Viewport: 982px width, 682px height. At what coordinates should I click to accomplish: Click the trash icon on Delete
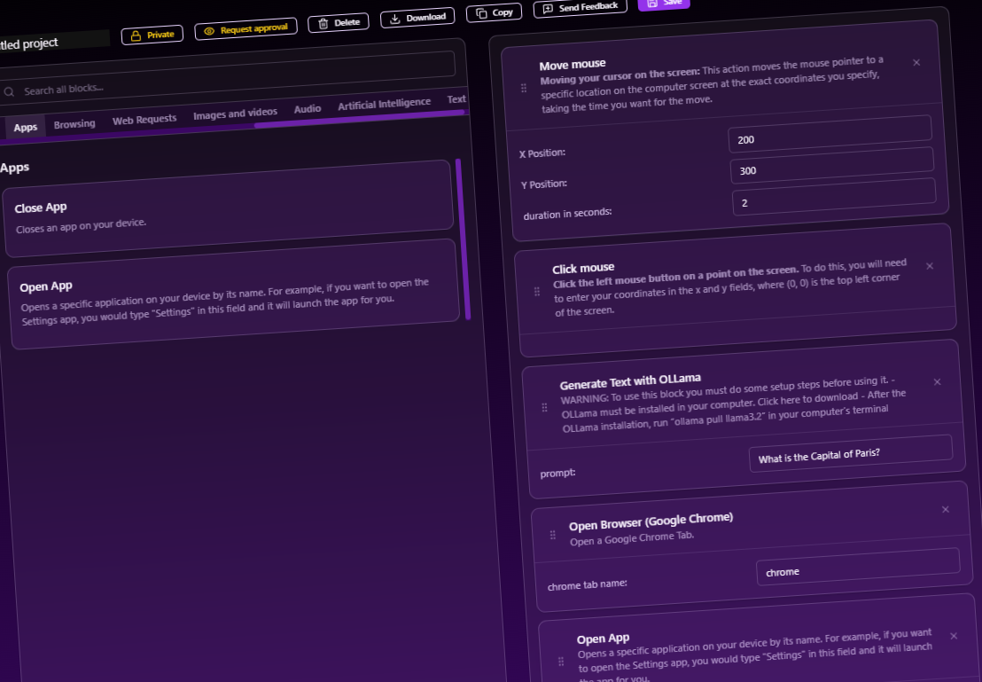coord(323,25)
